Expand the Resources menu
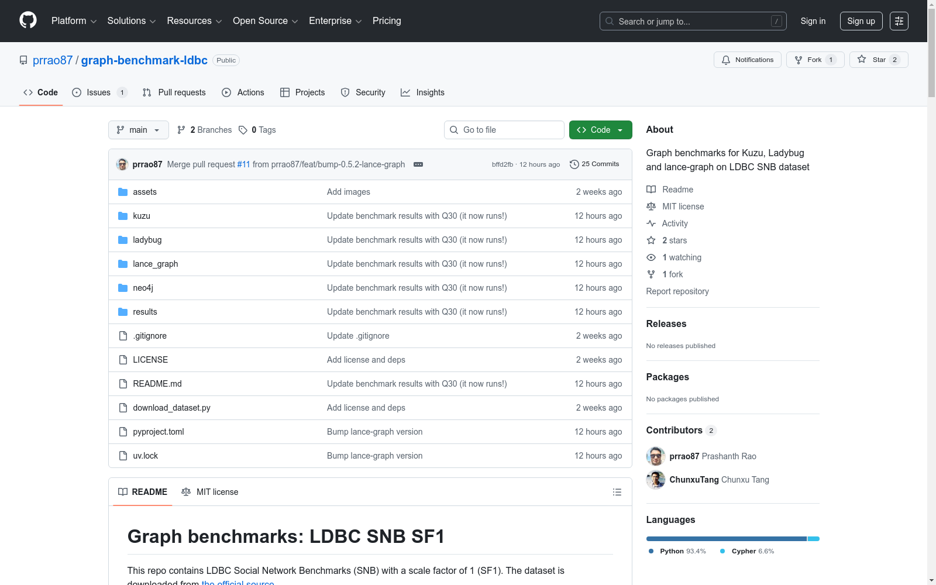The image size is (936, 585). pyautogui.click(x=195, y=21)
